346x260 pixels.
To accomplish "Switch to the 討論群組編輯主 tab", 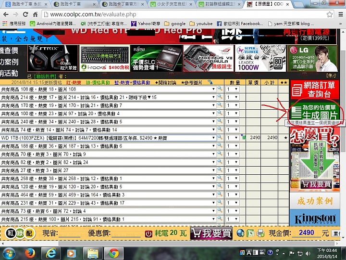I will click(220, 4).
